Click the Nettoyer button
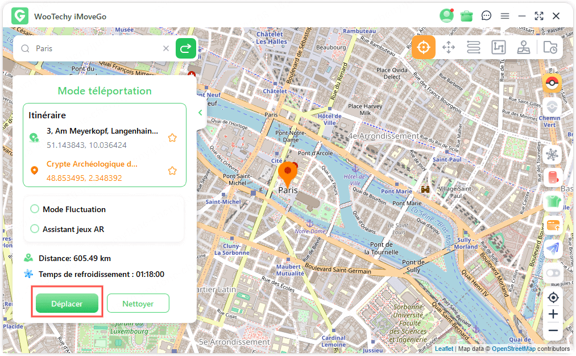Image resolution: width=576 pixels, height=356 pixels. pos(138,304)
